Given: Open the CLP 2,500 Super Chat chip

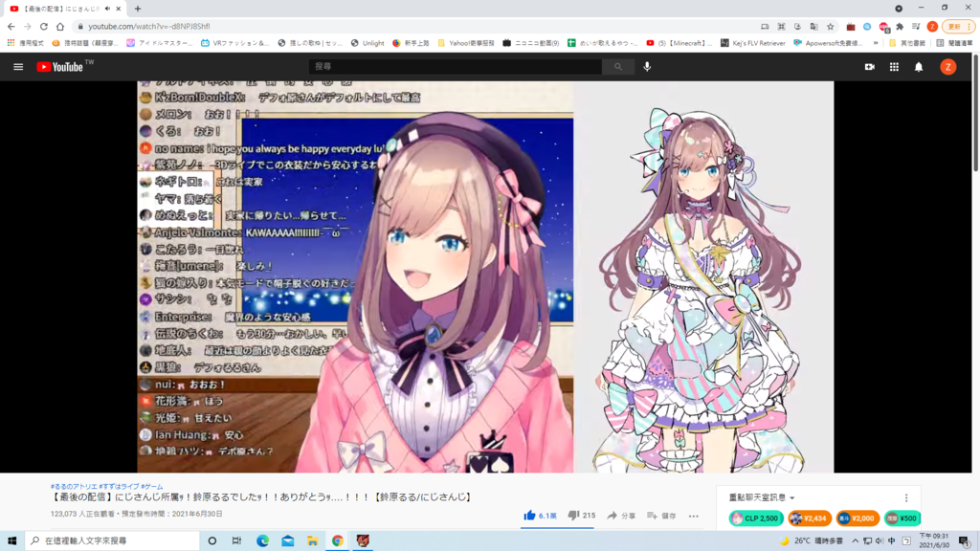Looking at the screenshot, I should point(756,518).
